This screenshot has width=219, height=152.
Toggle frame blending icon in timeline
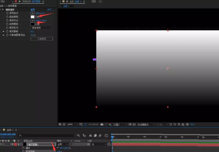95,135
